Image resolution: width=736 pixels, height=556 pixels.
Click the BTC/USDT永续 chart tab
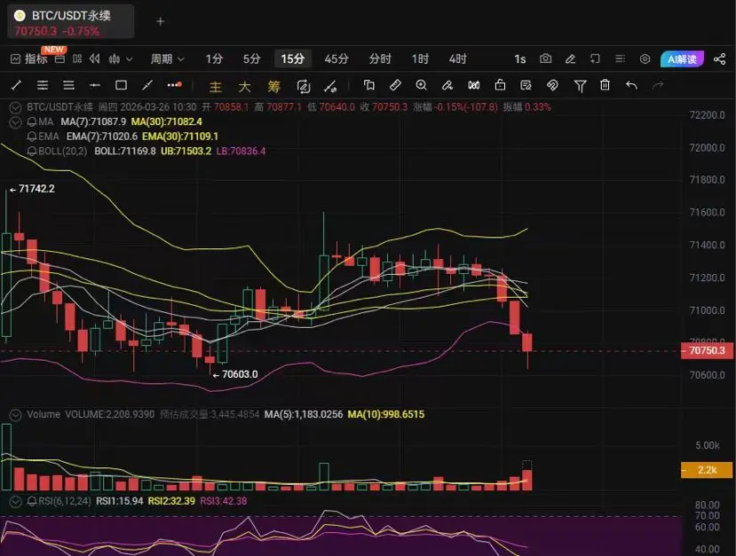click(x=71, y=21)
